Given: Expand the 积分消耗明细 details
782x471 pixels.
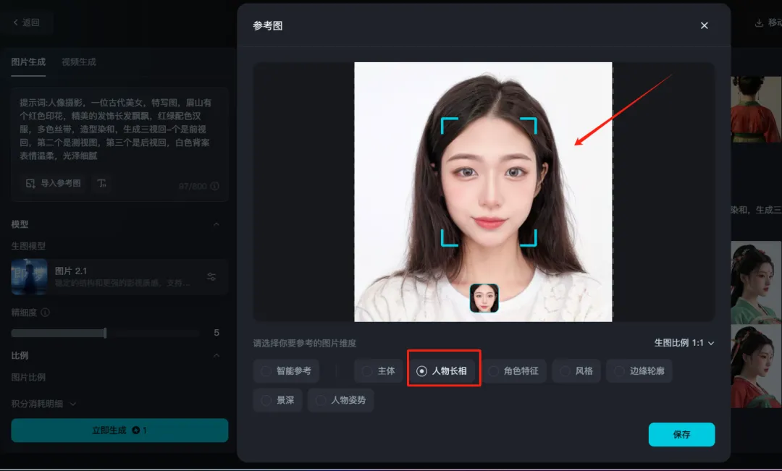Looking at the screenshot, I should 43,404.
